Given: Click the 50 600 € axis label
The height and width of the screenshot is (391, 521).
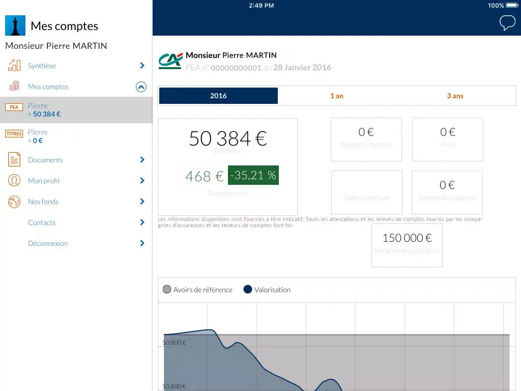Looking at the screenshot, I should coord(174,386).
